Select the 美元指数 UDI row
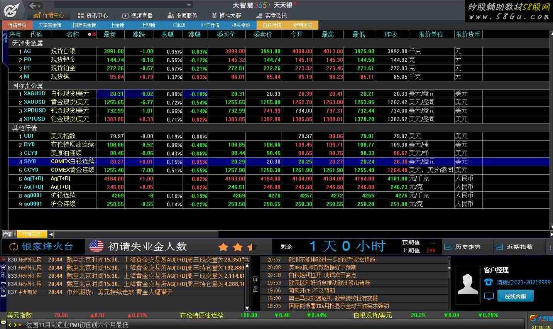The image size is (553, 329). pyautogui.click(x=279, y=136)
